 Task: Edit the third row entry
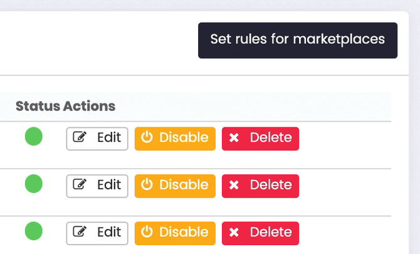[x=97, y=233]
